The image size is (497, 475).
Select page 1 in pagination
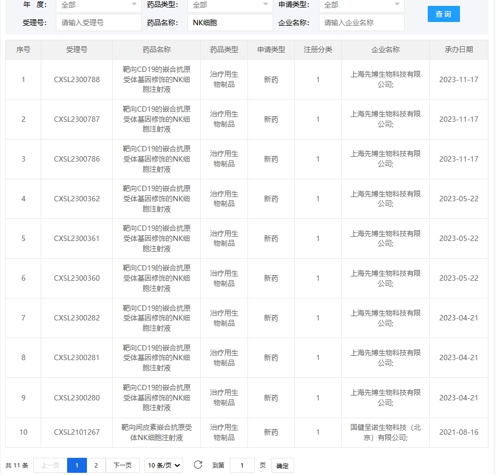pos(77,465)
